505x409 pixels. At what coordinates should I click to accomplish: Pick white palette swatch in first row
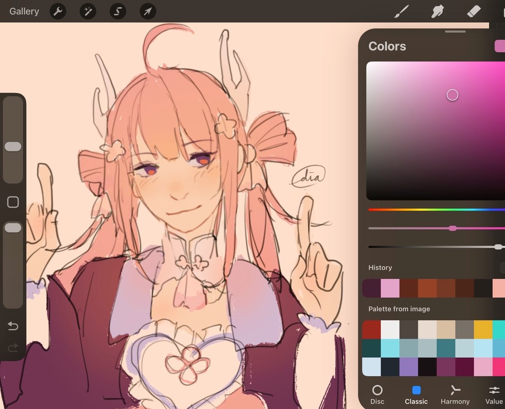click(x=391, y=330)
